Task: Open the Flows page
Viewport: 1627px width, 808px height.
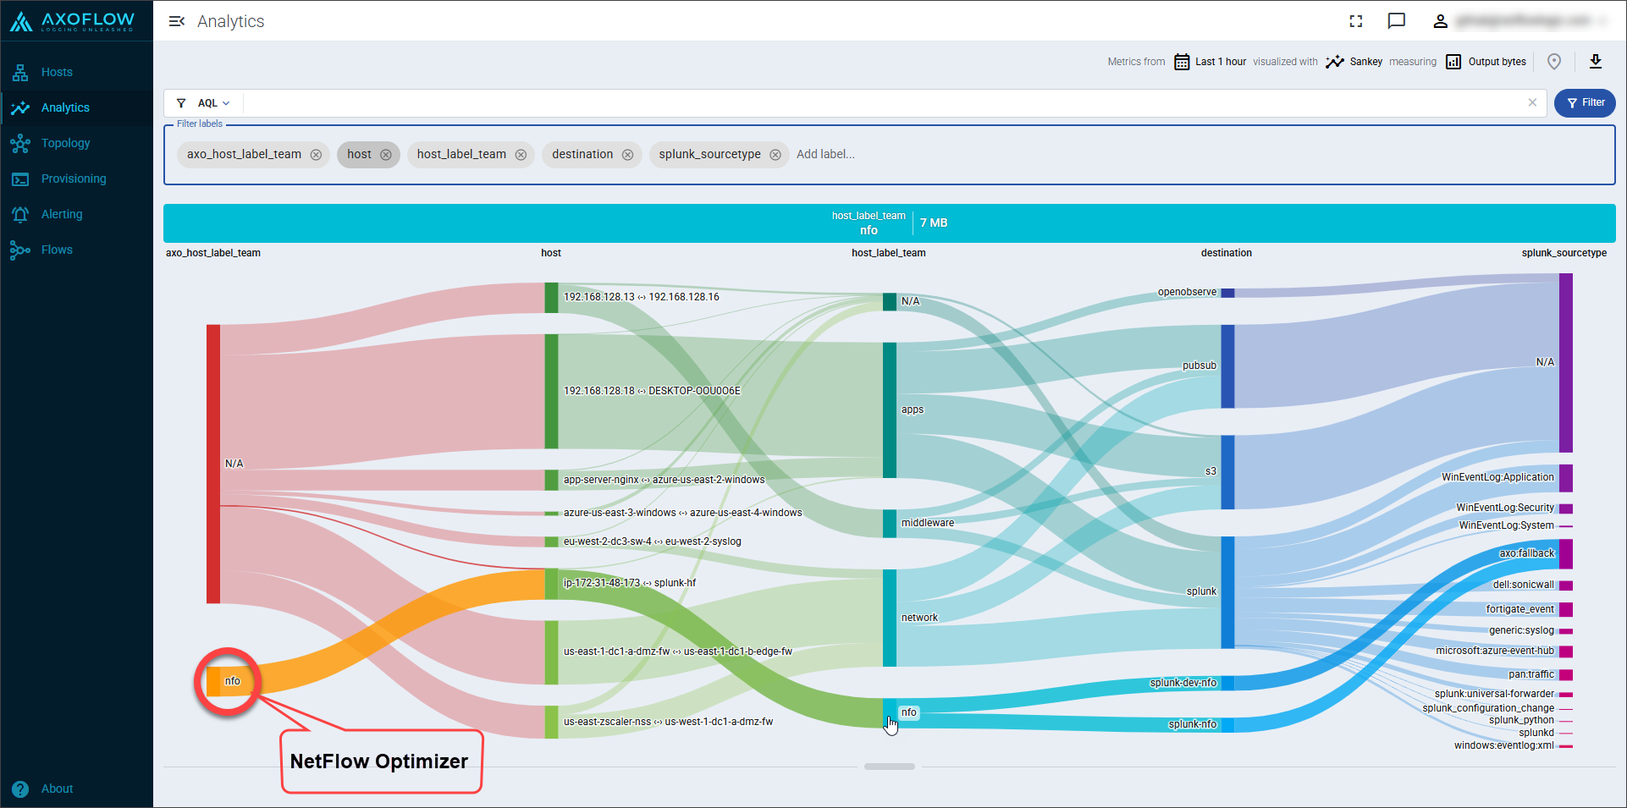Action: tap(57, 250)
